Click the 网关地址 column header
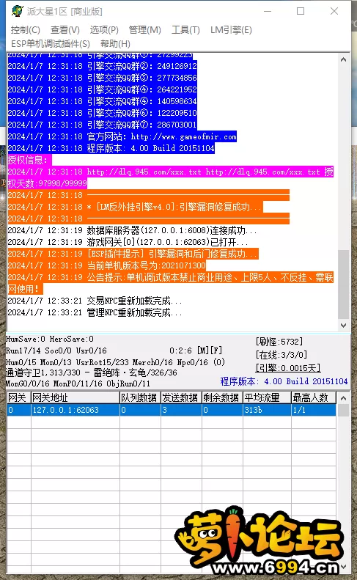The width and height of the screenshot is (357, 580). tap(75, 397)
